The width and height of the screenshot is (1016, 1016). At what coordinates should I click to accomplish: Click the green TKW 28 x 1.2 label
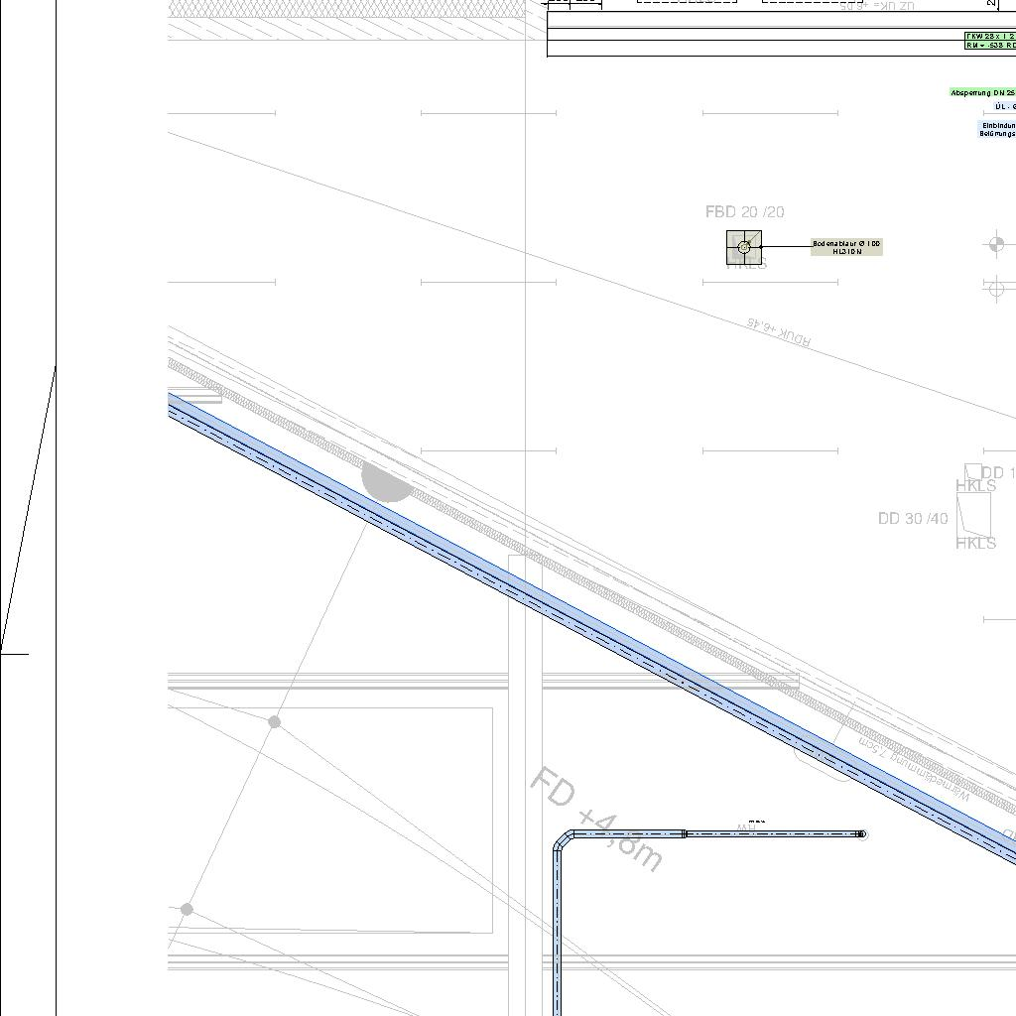coord(990,36)
